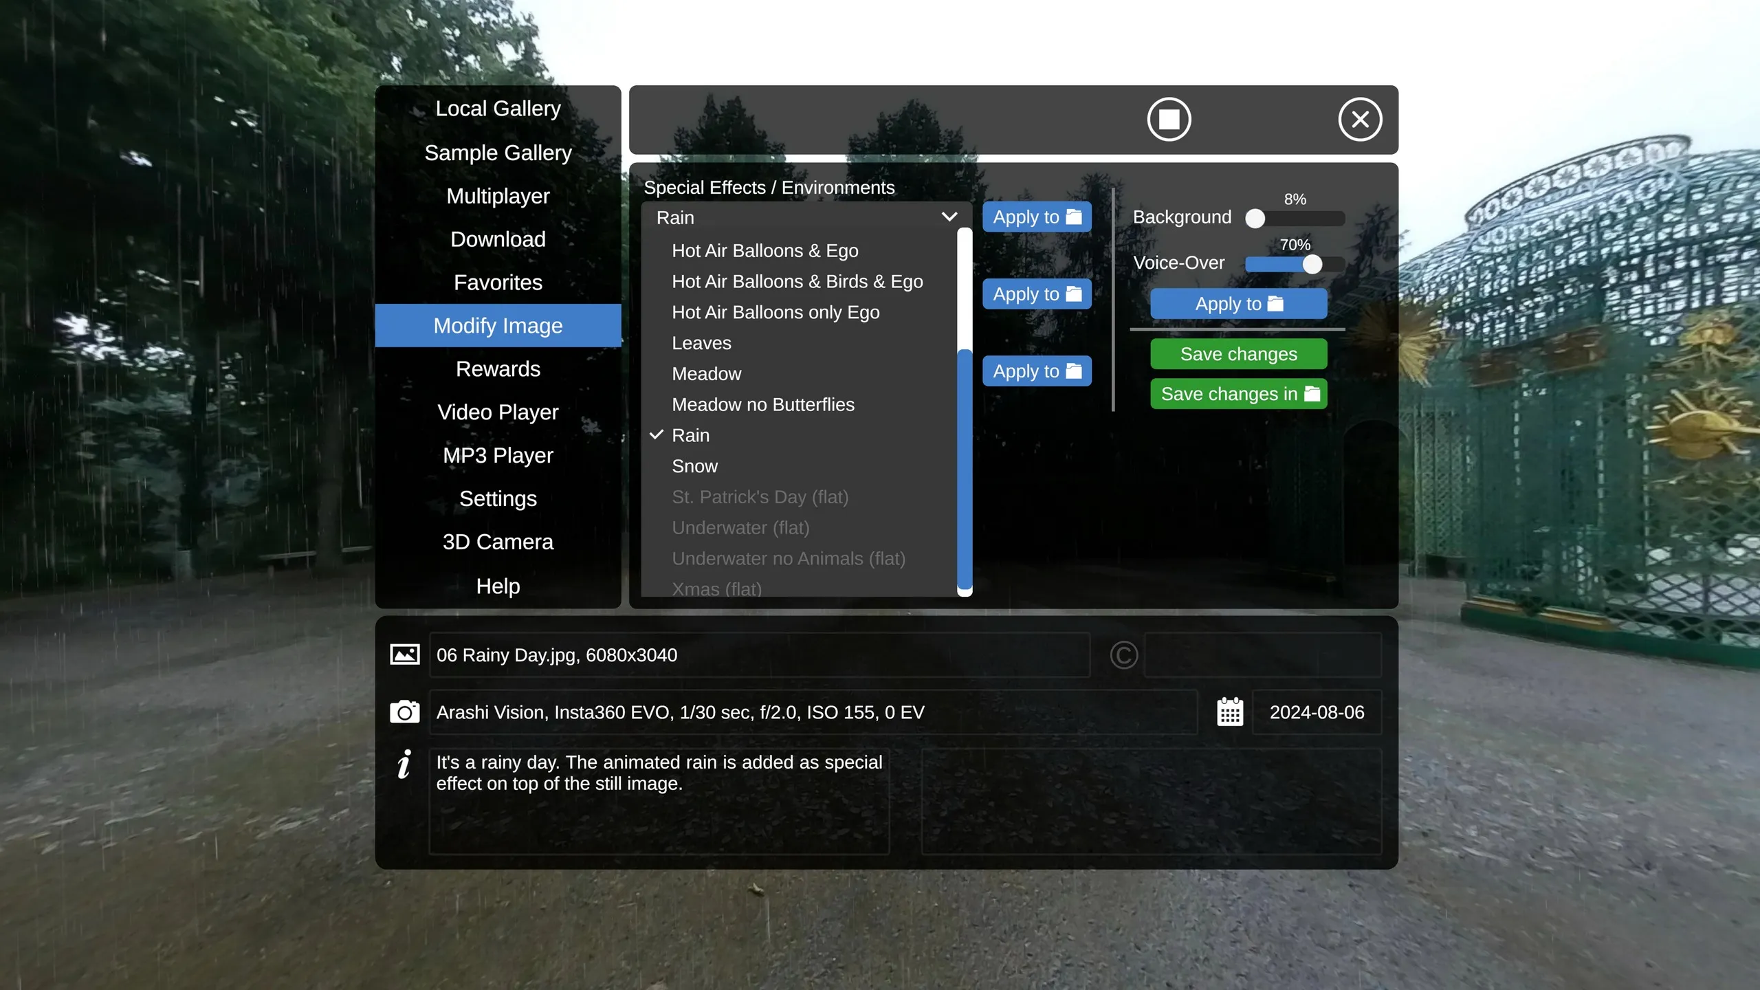
Task: Collapse the Rain effects dropdown chevron
Action: (949, 217)
